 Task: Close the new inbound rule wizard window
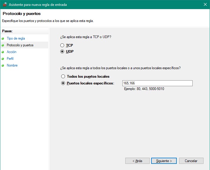205,4
